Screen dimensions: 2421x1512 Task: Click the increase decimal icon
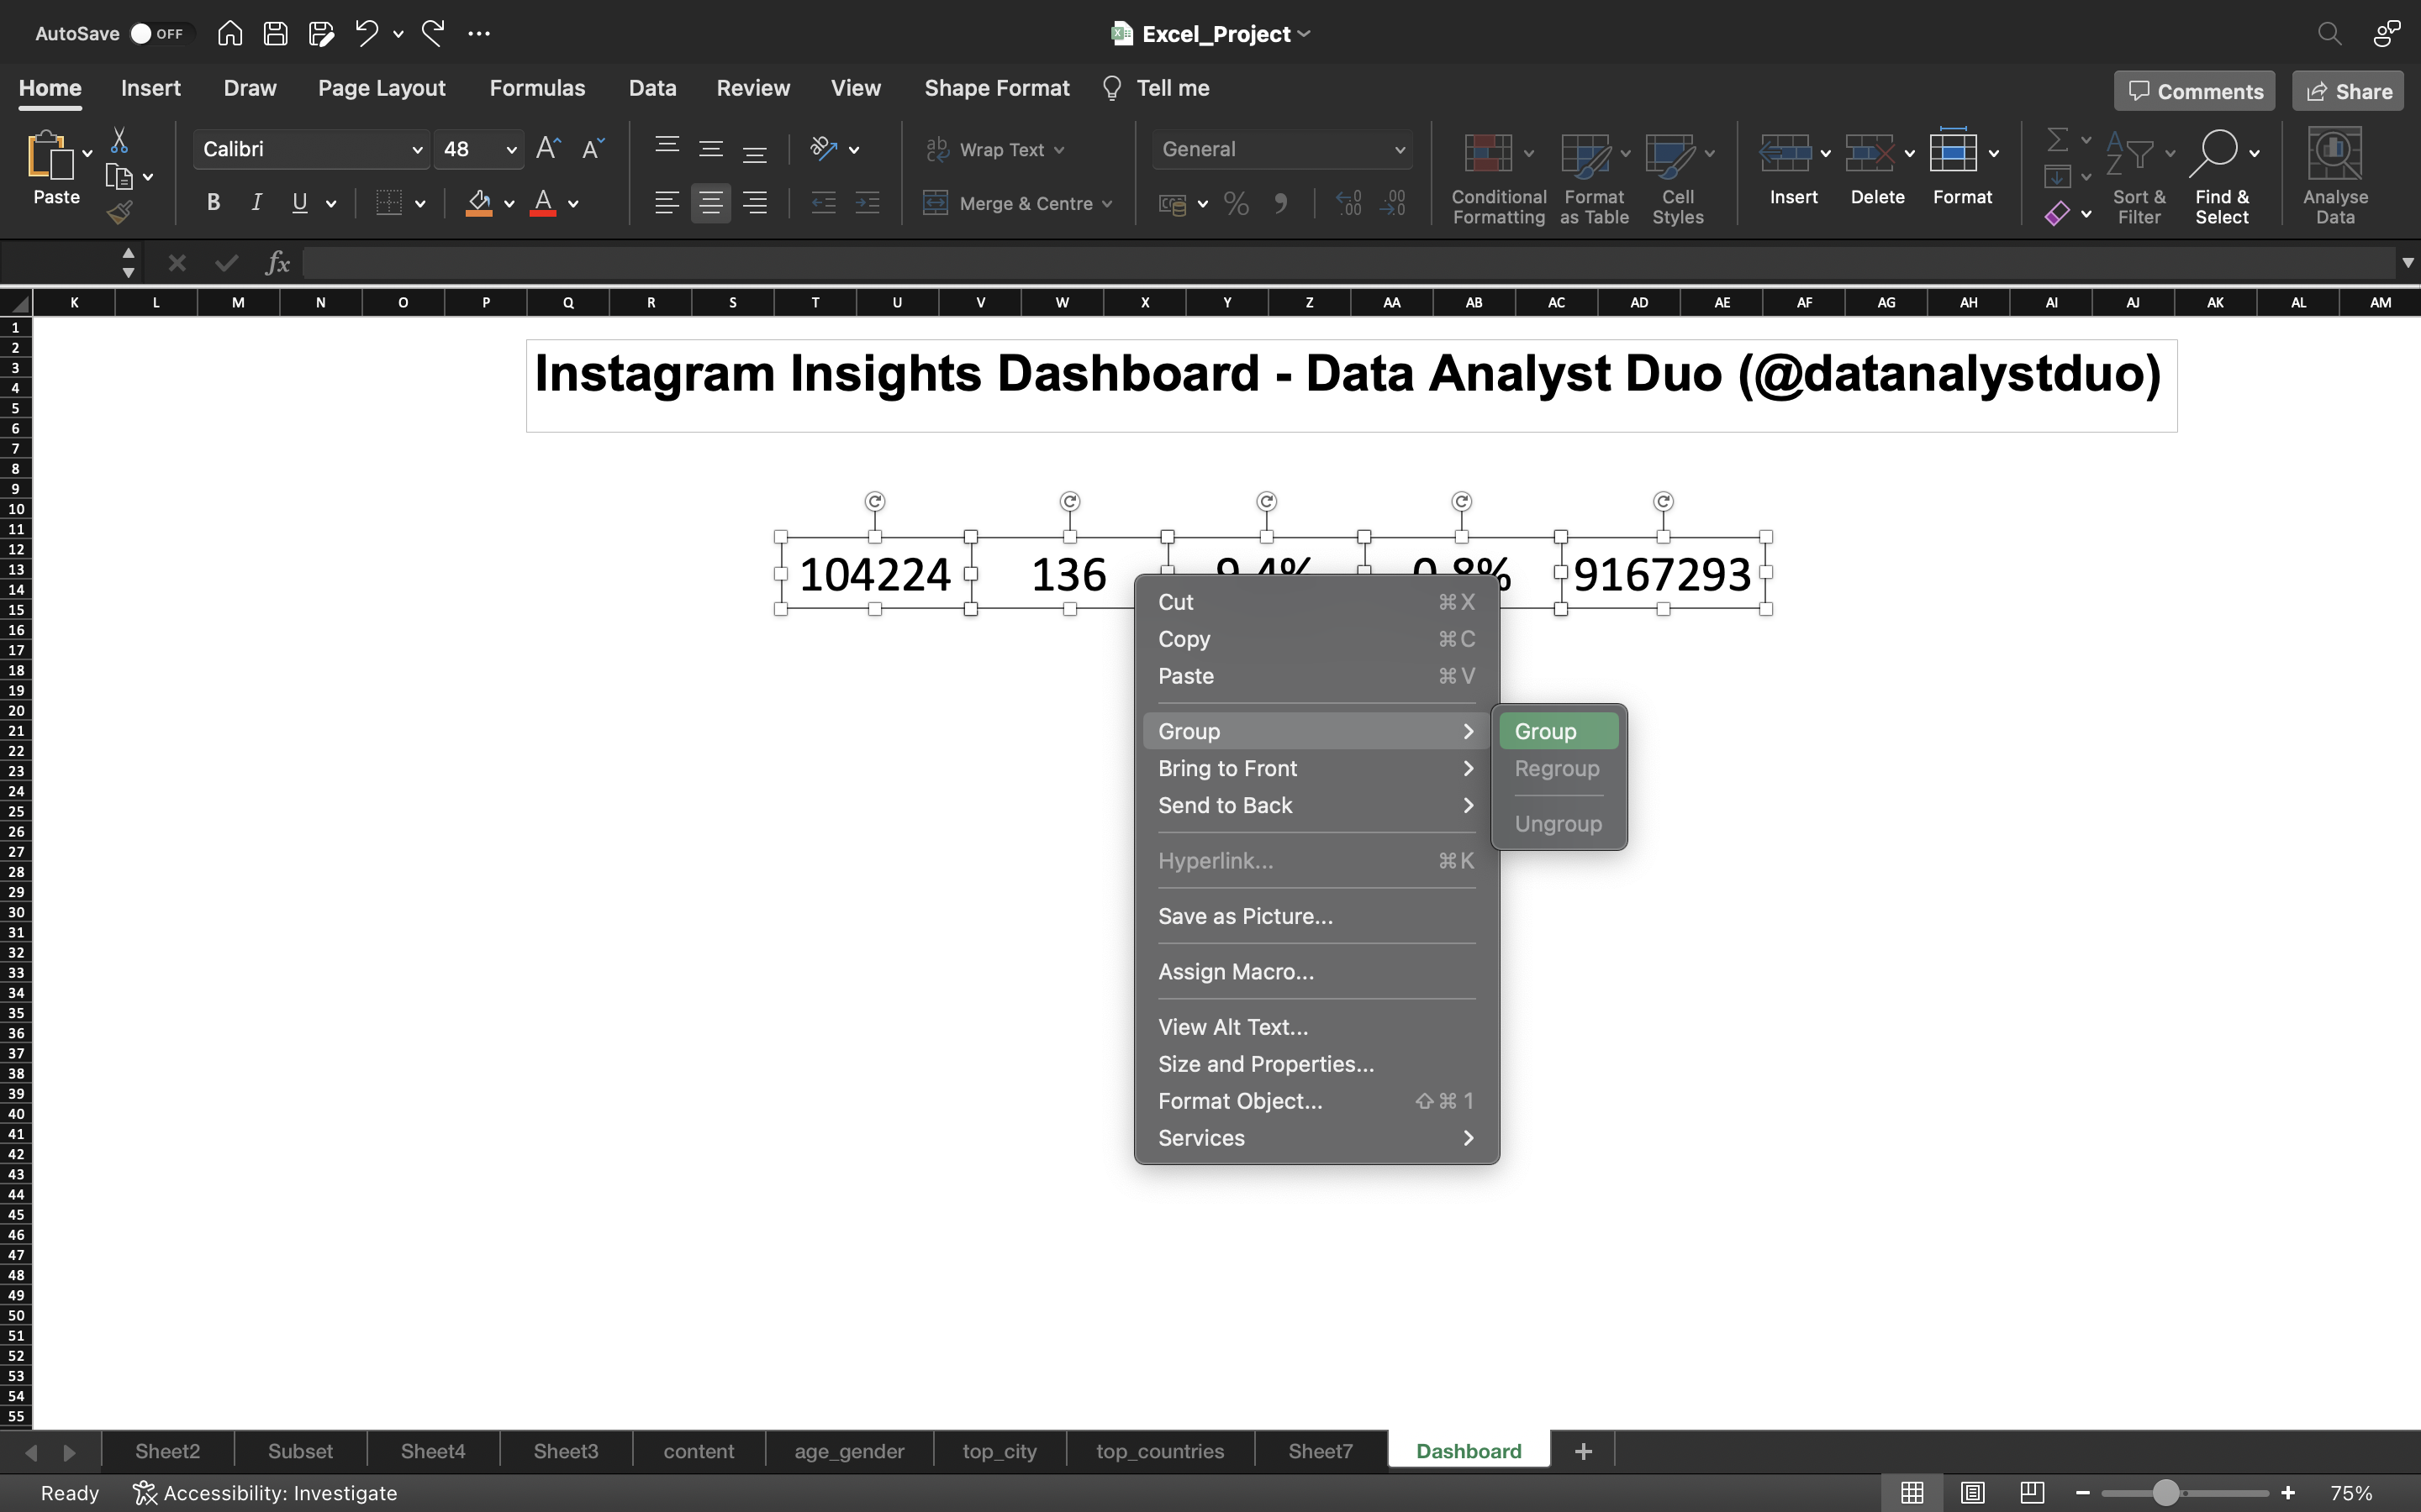[x=1348, y=204]
